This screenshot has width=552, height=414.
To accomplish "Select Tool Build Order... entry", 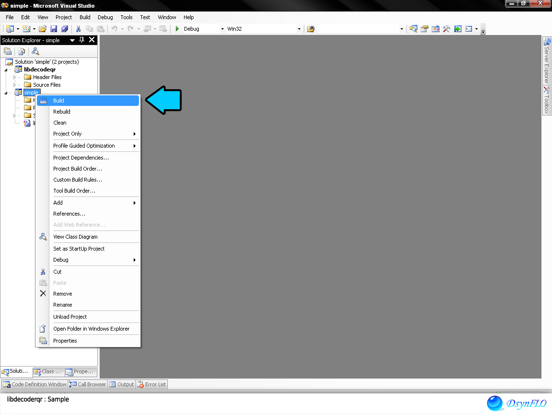I will (x=88, y=191).
